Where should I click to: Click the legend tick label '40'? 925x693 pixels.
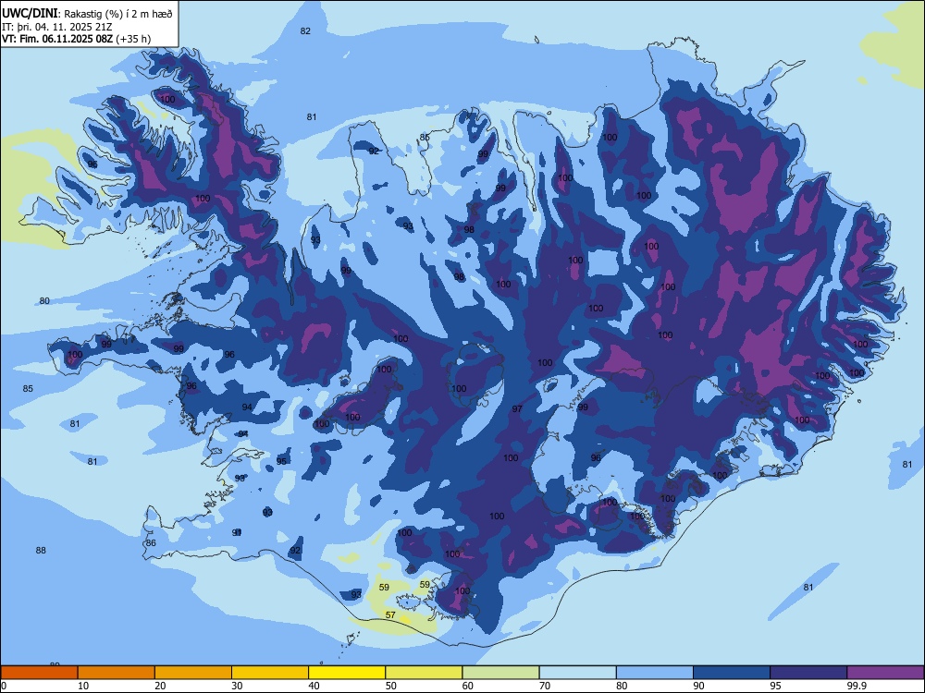coord(314,686)
